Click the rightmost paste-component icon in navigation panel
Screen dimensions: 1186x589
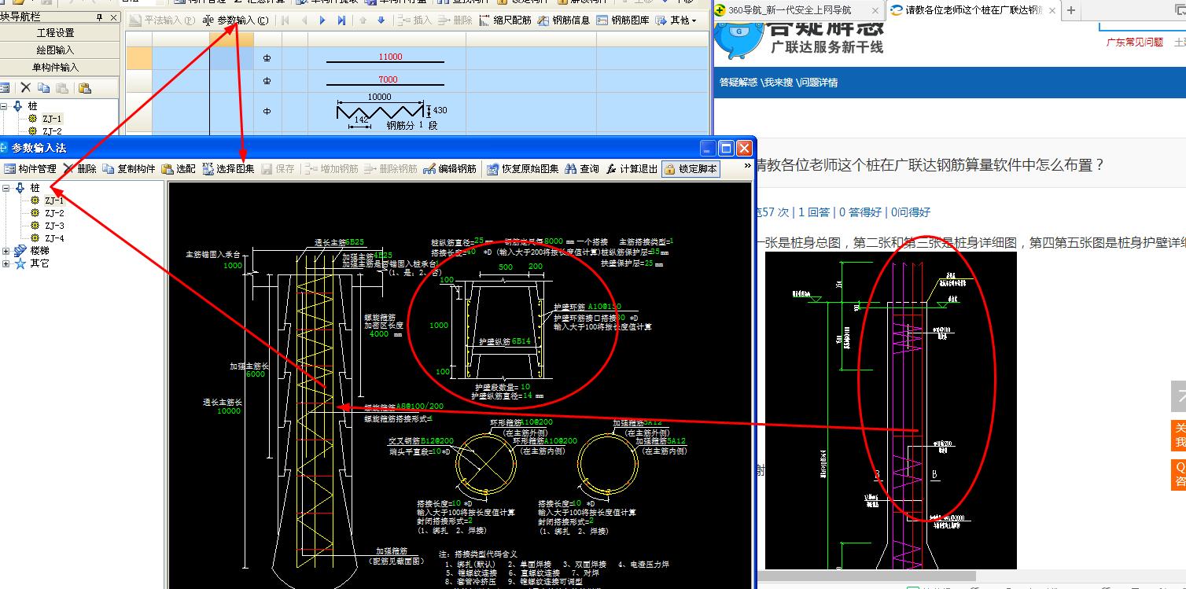85,88
